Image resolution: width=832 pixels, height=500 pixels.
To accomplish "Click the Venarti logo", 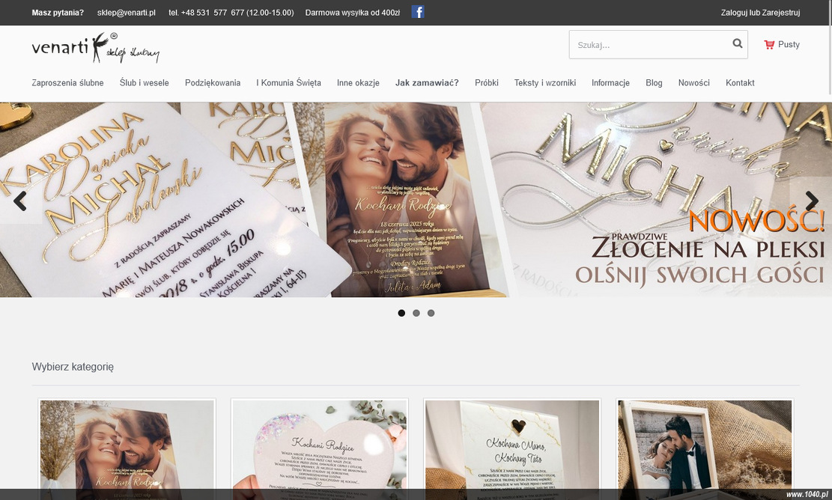I will click(96, 48).
